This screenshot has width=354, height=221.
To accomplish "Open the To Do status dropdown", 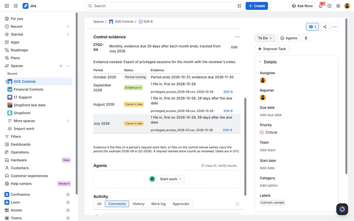I will point(265,38).
